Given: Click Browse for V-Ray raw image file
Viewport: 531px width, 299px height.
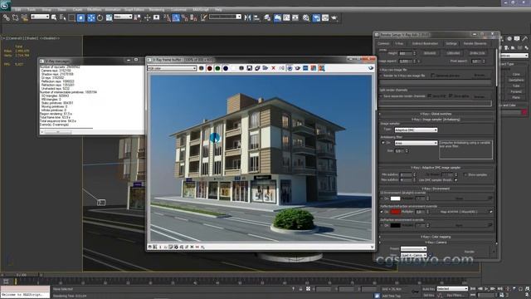Looking at the screenshot, I should 479,76.
